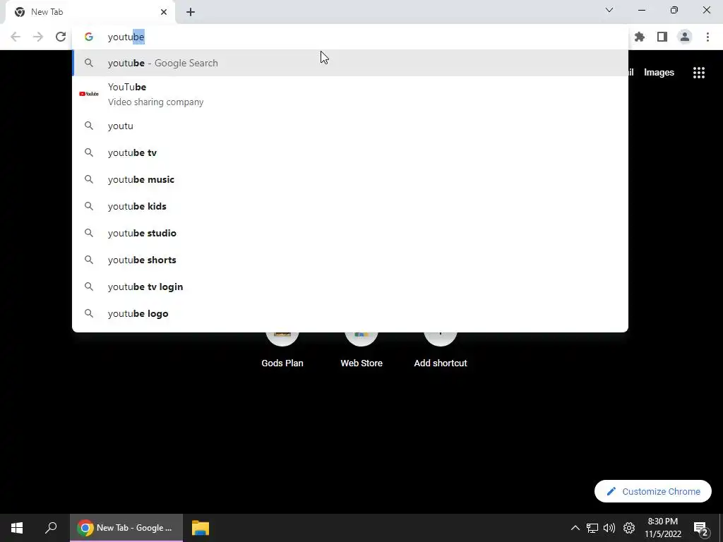Select the 'youtube kids' suggestion
The height and width of the screenshot is (542, 723).
350,206
